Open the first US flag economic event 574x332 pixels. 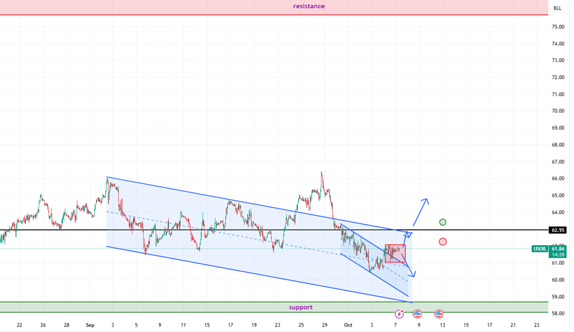tap(417, 314)
